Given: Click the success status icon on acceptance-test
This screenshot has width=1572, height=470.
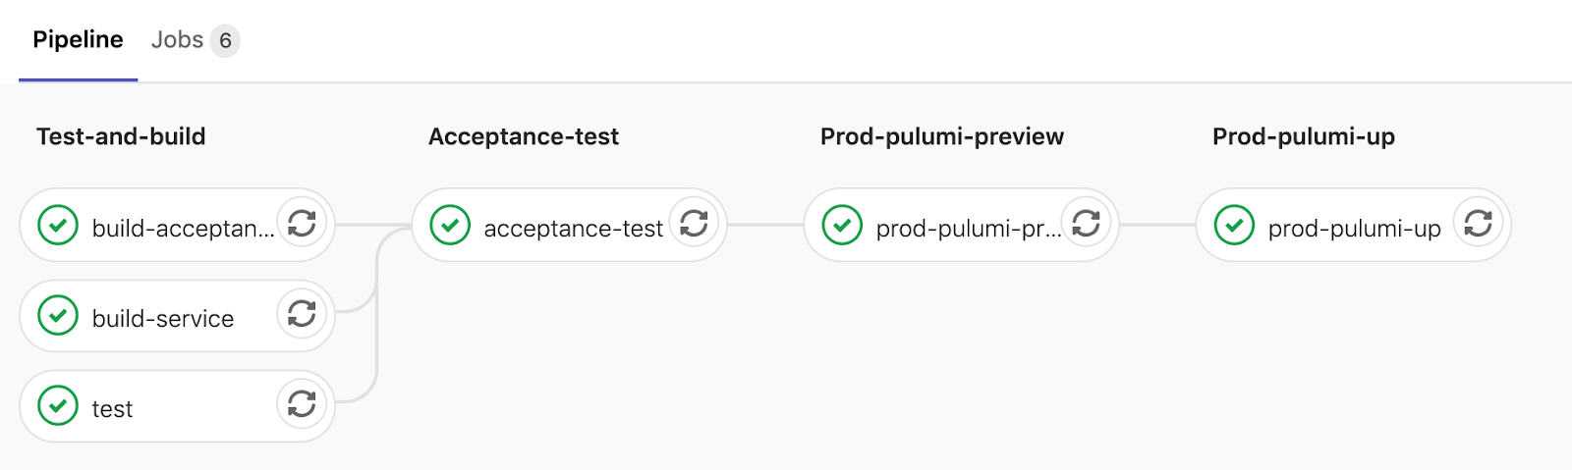Looking at the screenshot, I should tap(450, 225).
